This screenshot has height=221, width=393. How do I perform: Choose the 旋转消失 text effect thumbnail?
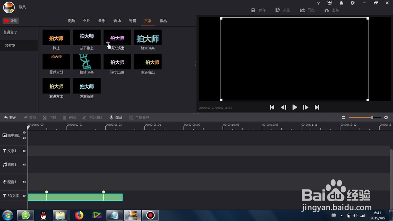tap(87, 61)
